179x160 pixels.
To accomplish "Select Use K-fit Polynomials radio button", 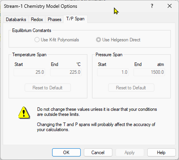I will (x=37, y=40).
